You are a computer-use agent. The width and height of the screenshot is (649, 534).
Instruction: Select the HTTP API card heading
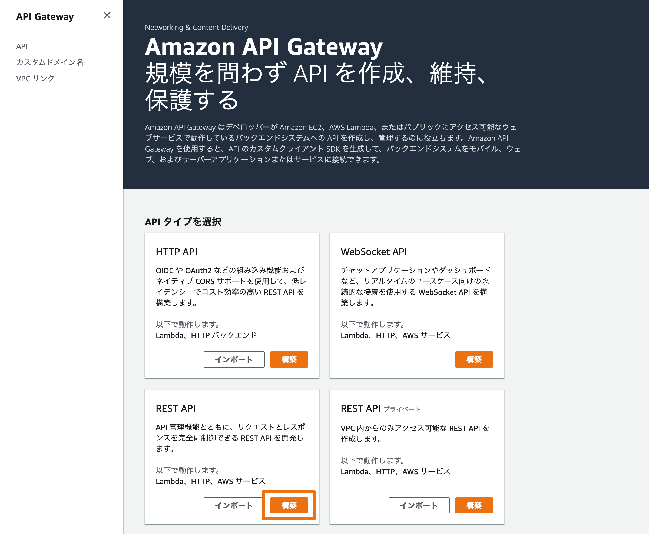click(176, 252)
